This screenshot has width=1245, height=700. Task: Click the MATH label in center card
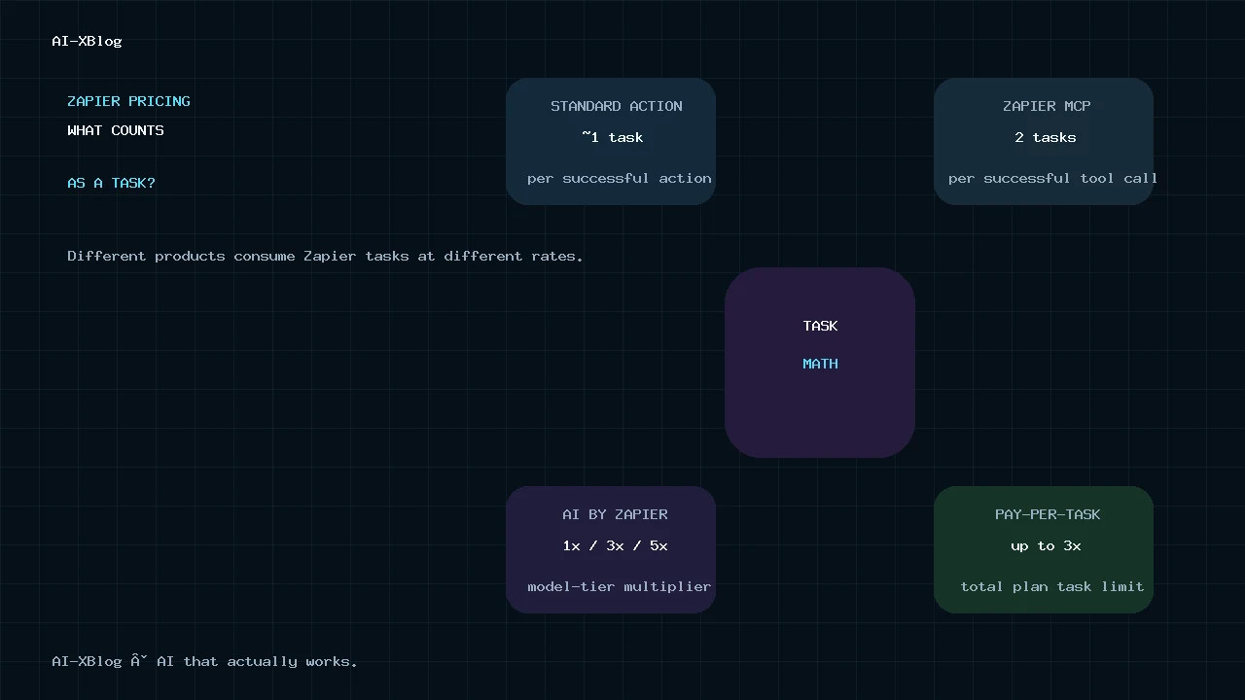820,364
